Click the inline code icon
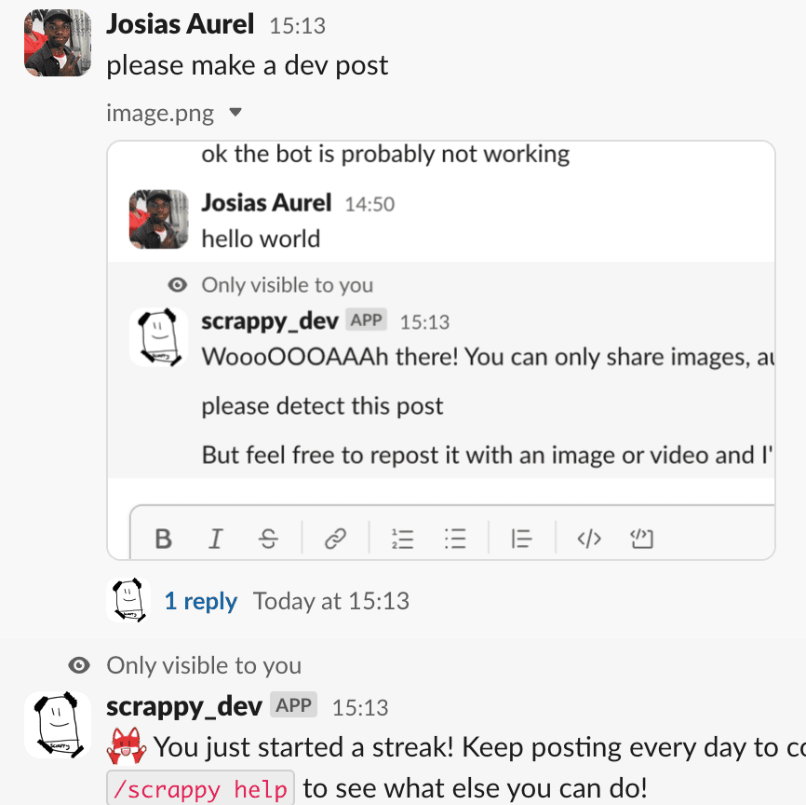 coord(589,539)
